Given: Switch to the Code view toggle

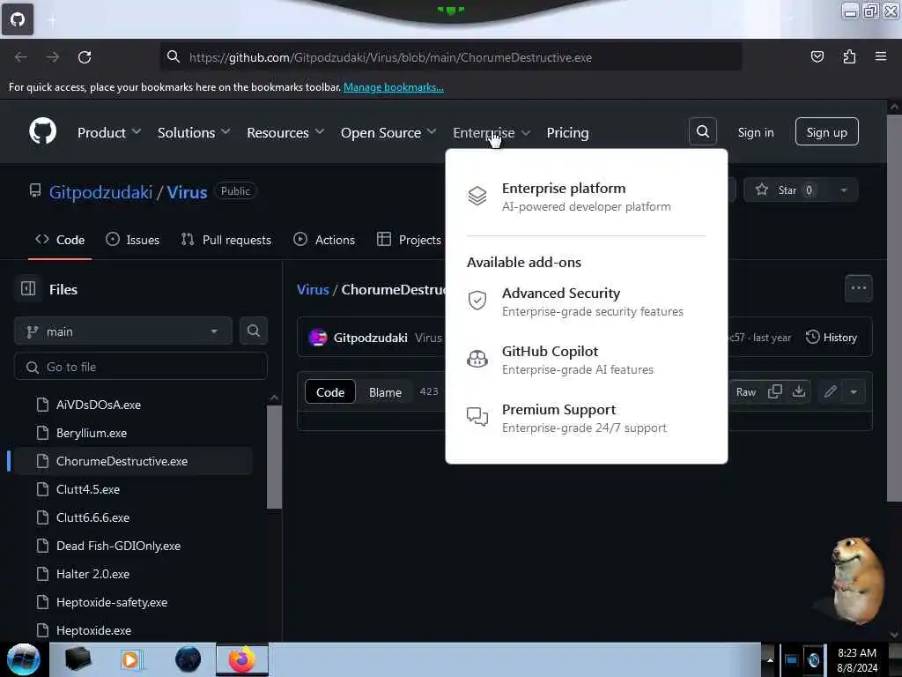Looking at the screenshot, I should click(x=330, y=392).
